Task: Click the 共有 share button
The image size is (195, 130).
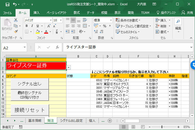Action: pos(187,13)
